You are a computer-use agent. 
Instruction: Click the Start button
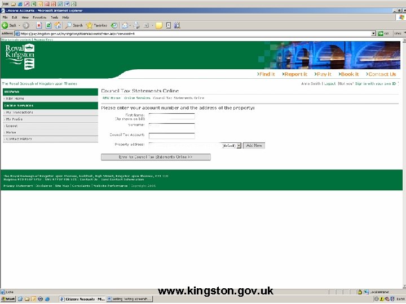coord(8,299)
